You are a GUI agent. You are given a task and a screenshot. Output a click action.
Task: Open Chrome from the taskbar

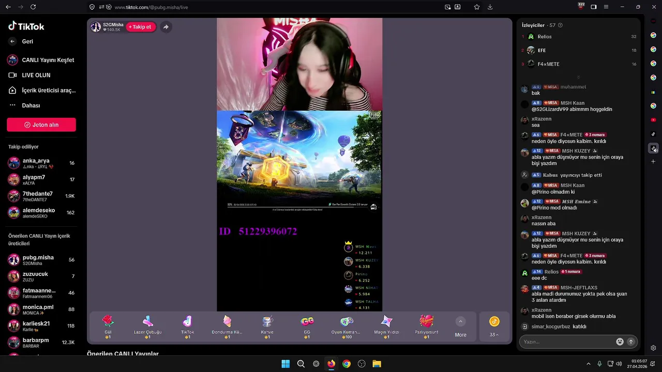(x=347, y=364)
